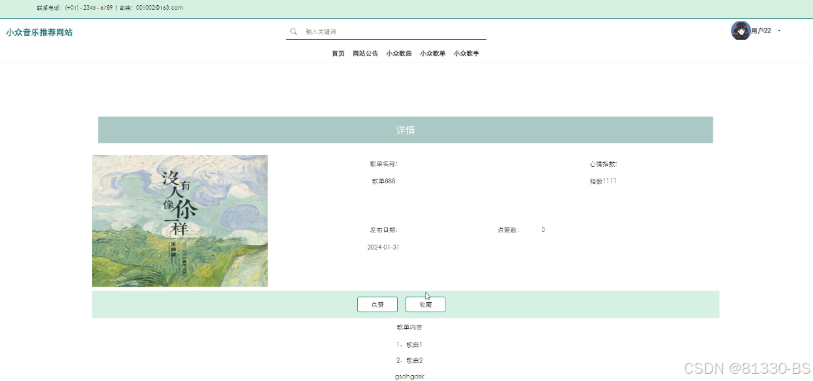Screen dimensions: 813x381
Task: Go to 小众歌单 section
Action: pos(433,53)
